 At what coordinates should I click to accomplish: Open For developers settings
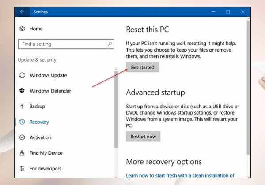[x=45, y=169]
